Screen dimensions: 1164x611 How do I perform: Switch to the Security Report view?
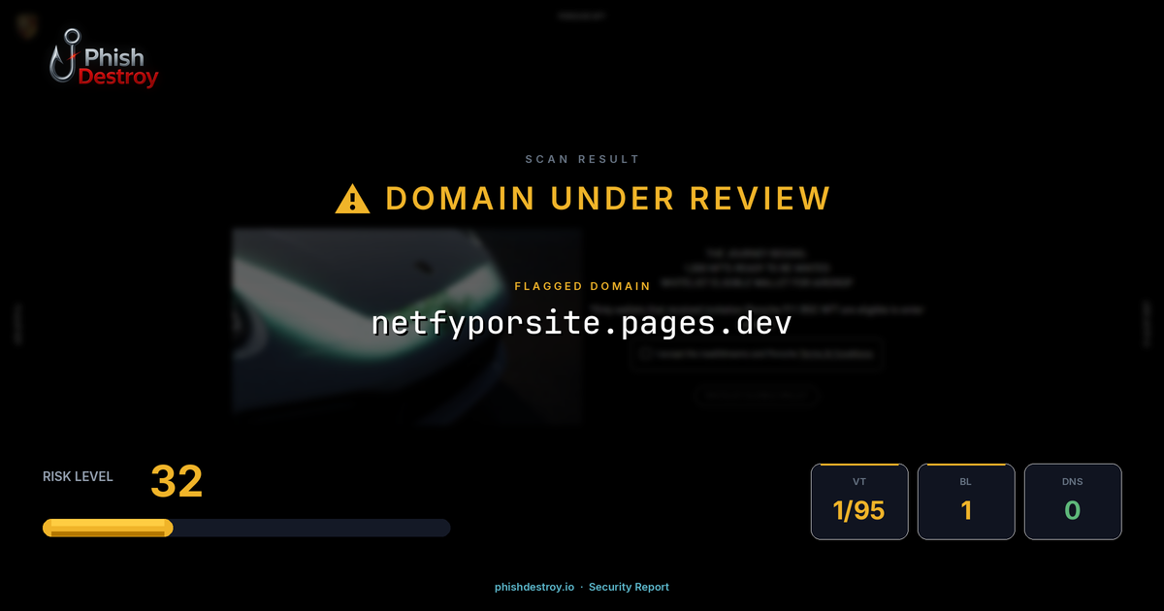pyautogui.click(x=629, y=587)
